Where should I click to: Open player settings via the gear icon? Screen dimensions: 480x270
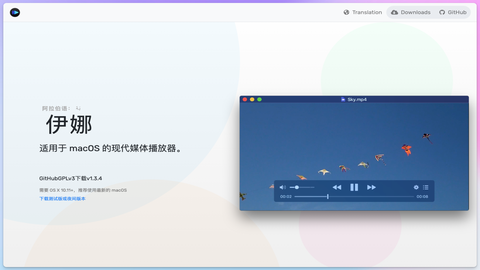(416, 187)
